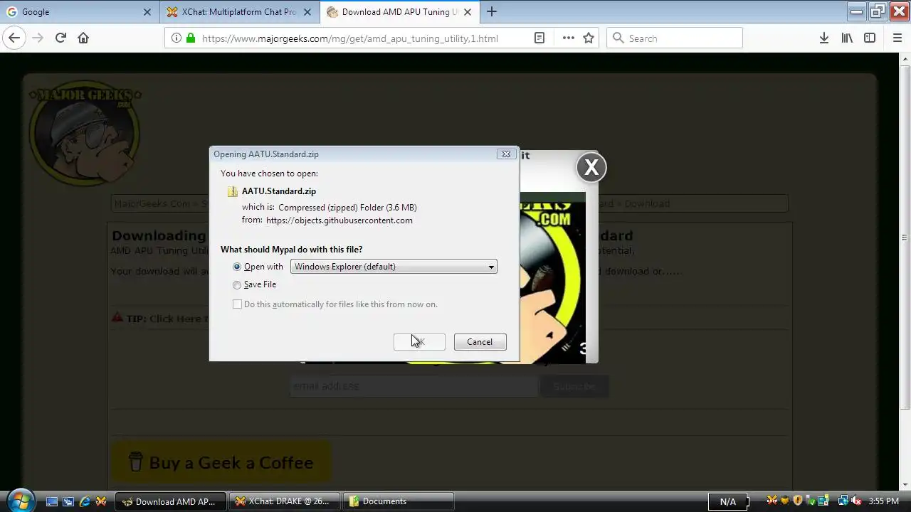Screen dimensions: 911x512
Task: Switch to XChat: DRAKE taskbar window
Action: pyautogui.click(x=284, y=501)
